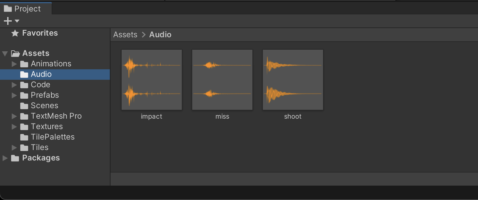This screenshot has height=200, width=478.
Task: Expand the Animations folder arrow
Action: (14, 64)
